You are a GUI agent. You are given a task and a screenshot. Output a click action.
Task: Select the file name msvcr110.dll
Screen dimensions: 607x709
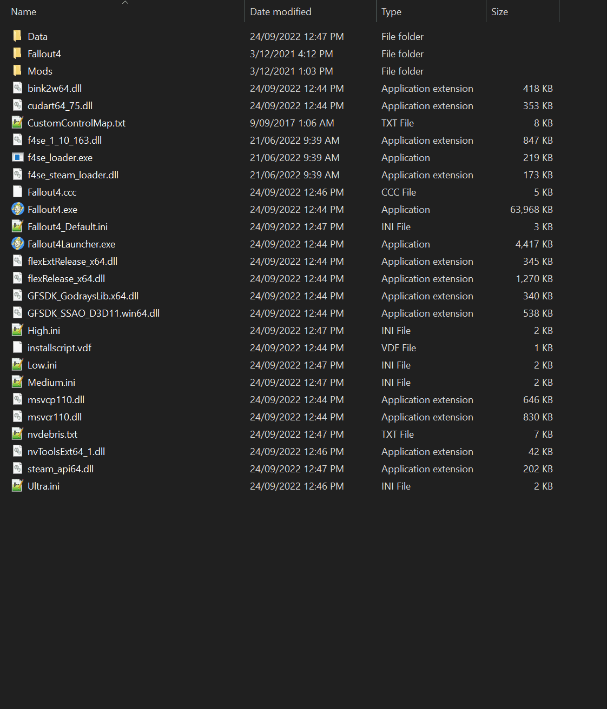pos(55,417)
